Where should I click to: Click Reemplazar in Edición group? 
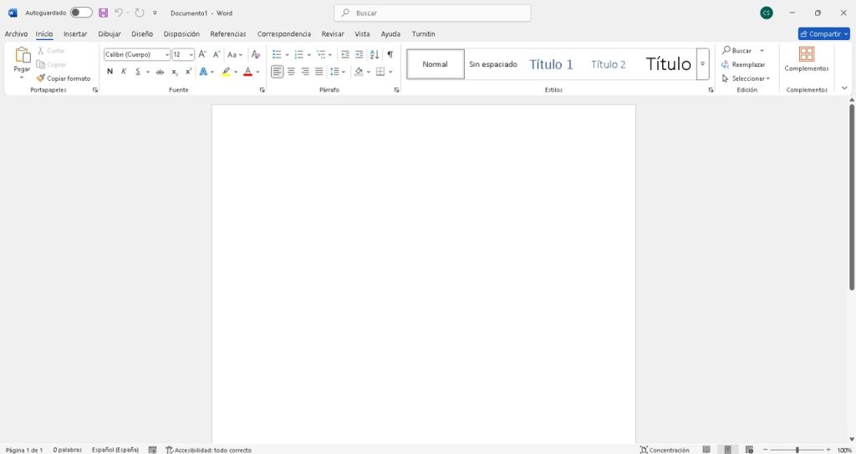(743, 64)
